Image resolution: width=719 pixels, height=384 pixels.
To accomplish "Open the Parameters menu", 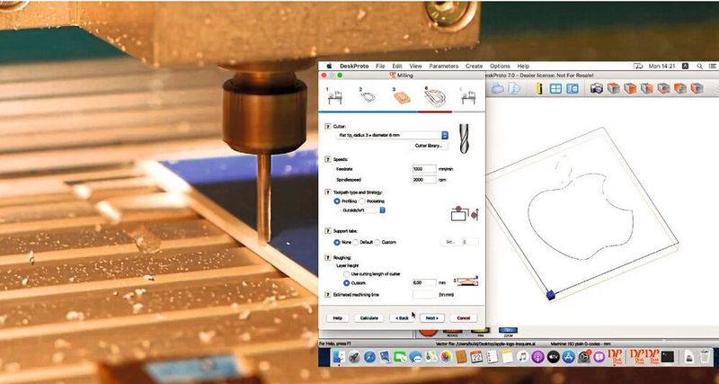I will (x=443, y=66).
